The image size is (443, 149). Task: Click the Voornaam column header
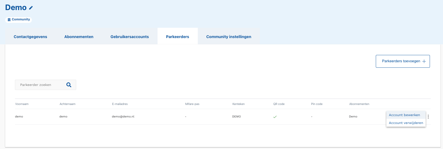pos(22,104)
